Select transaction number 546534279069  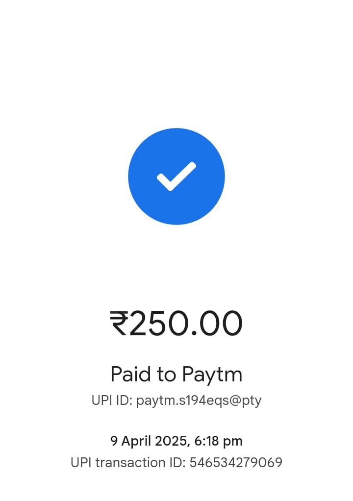pos(236,463)
